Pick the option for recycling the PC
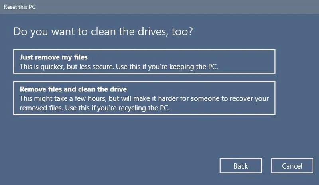Image resolution: width=319 pixels, height=185 pixels. [x=144, y=98]
